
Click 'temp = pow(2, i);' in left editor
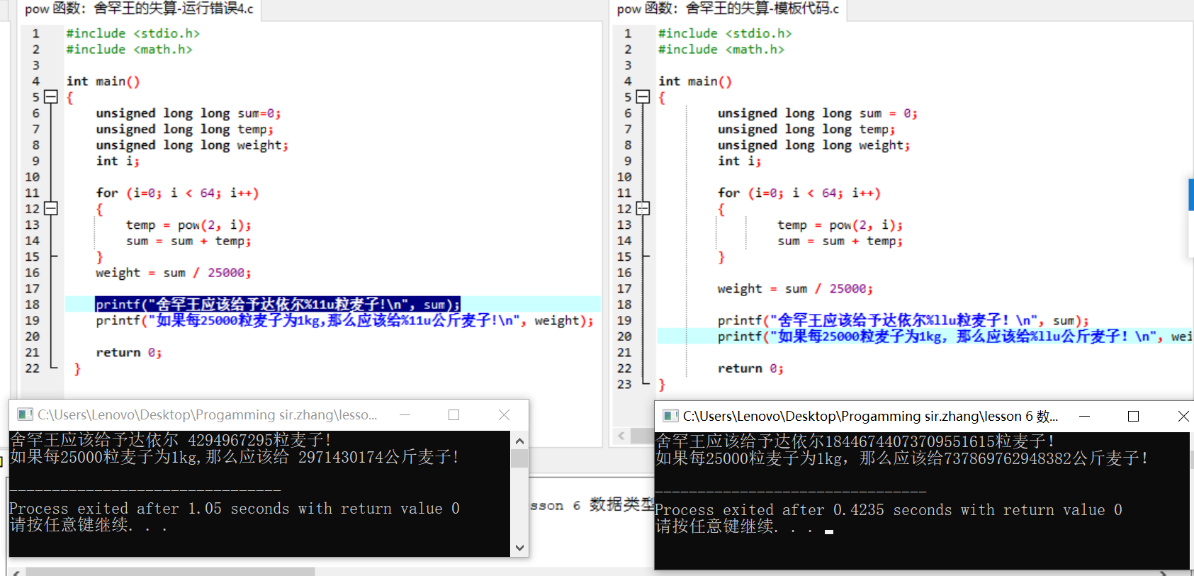click(x=188, y=225)
